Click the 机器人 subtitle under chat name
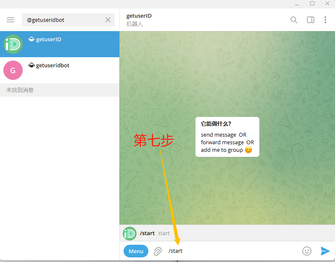 coord(135,24)
